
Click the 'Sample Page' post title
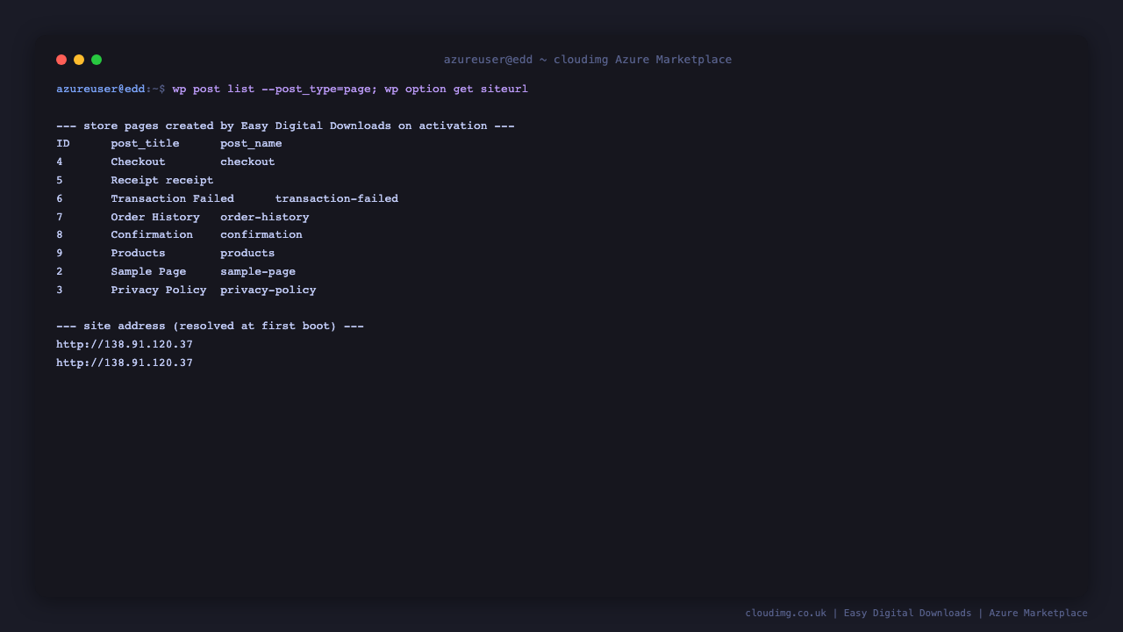pos(148,272)
